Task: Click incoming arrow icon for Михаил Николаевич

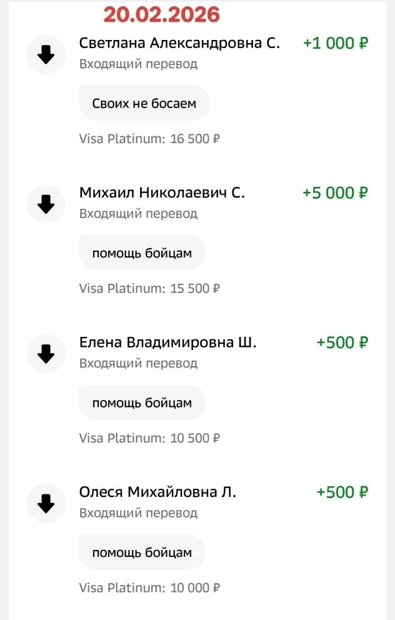Action: coord(46,204)
